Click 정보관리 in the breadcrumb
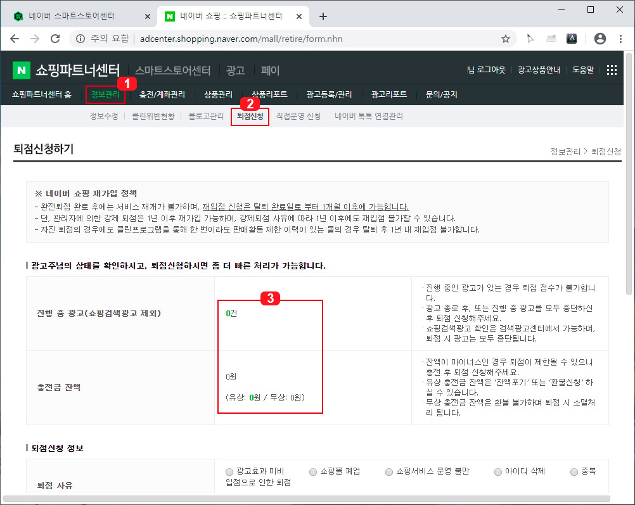The image size is (635, 505). coord(565,151)
